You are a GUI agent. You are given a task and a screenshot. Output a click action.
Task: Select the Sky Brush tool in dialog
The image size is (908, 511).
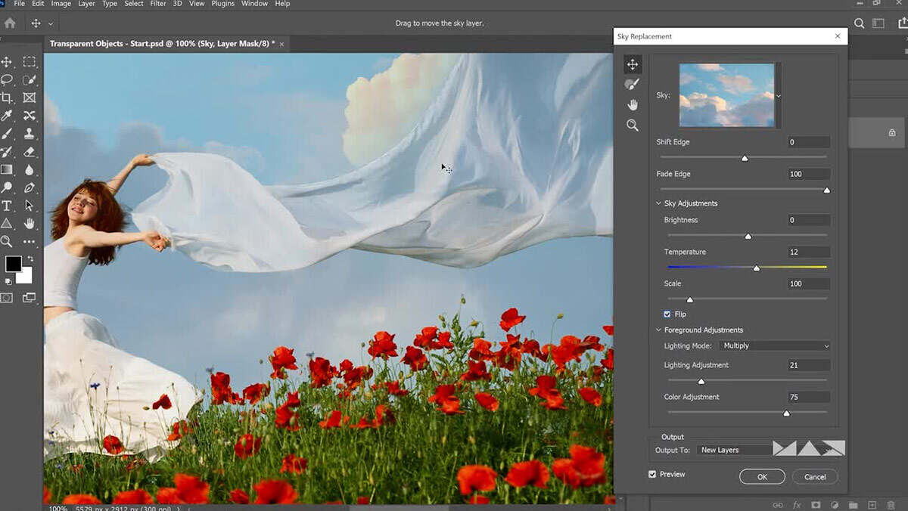pos(633,84)
